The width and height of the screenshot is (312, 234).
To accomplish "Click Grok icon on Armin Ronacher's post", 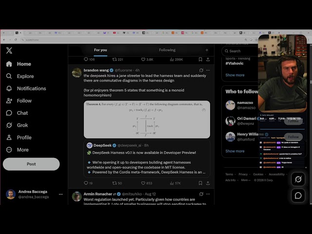I will click(201, 194).
